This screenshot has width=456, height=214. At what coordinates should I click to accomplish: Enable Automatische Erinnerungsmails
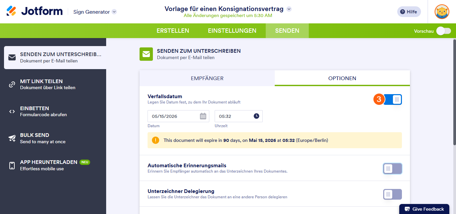point(392,169)
